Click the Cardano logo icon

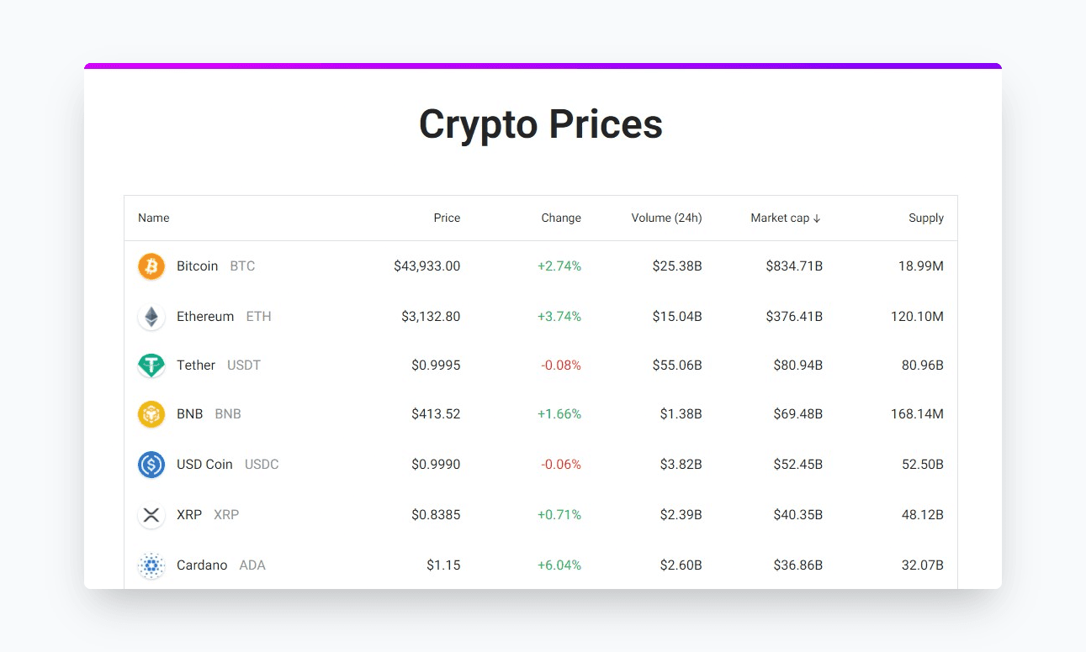[151, 565]
